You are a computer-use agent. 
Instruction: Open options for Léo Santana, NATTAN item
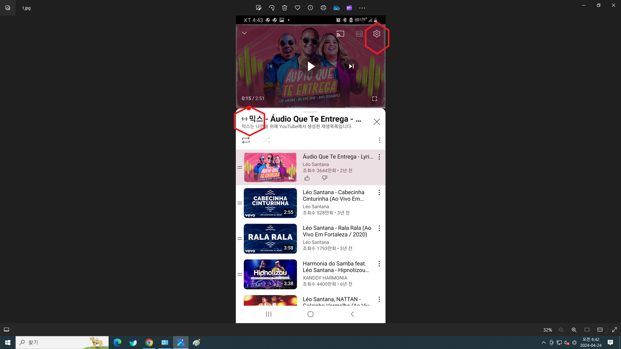(379, 300)
